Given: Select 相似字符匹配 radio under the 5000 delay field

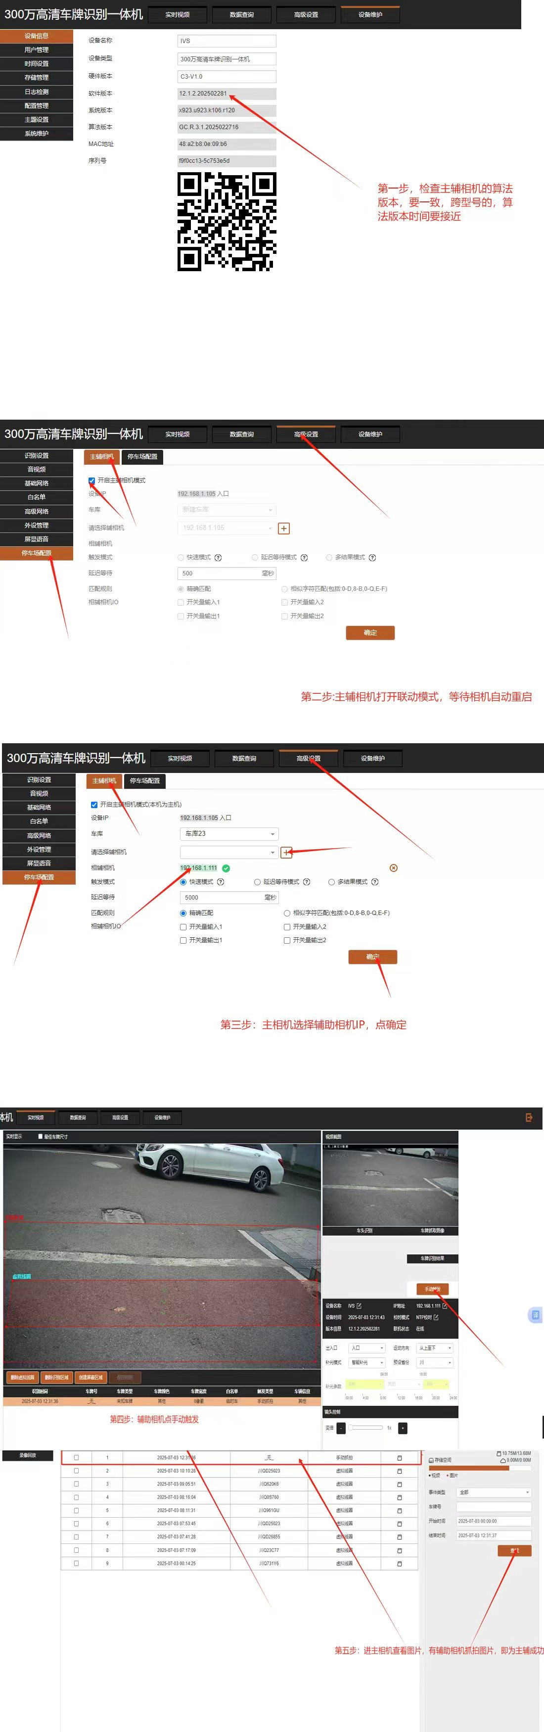Looking at the screenshot, I should (x=287, y=913).
